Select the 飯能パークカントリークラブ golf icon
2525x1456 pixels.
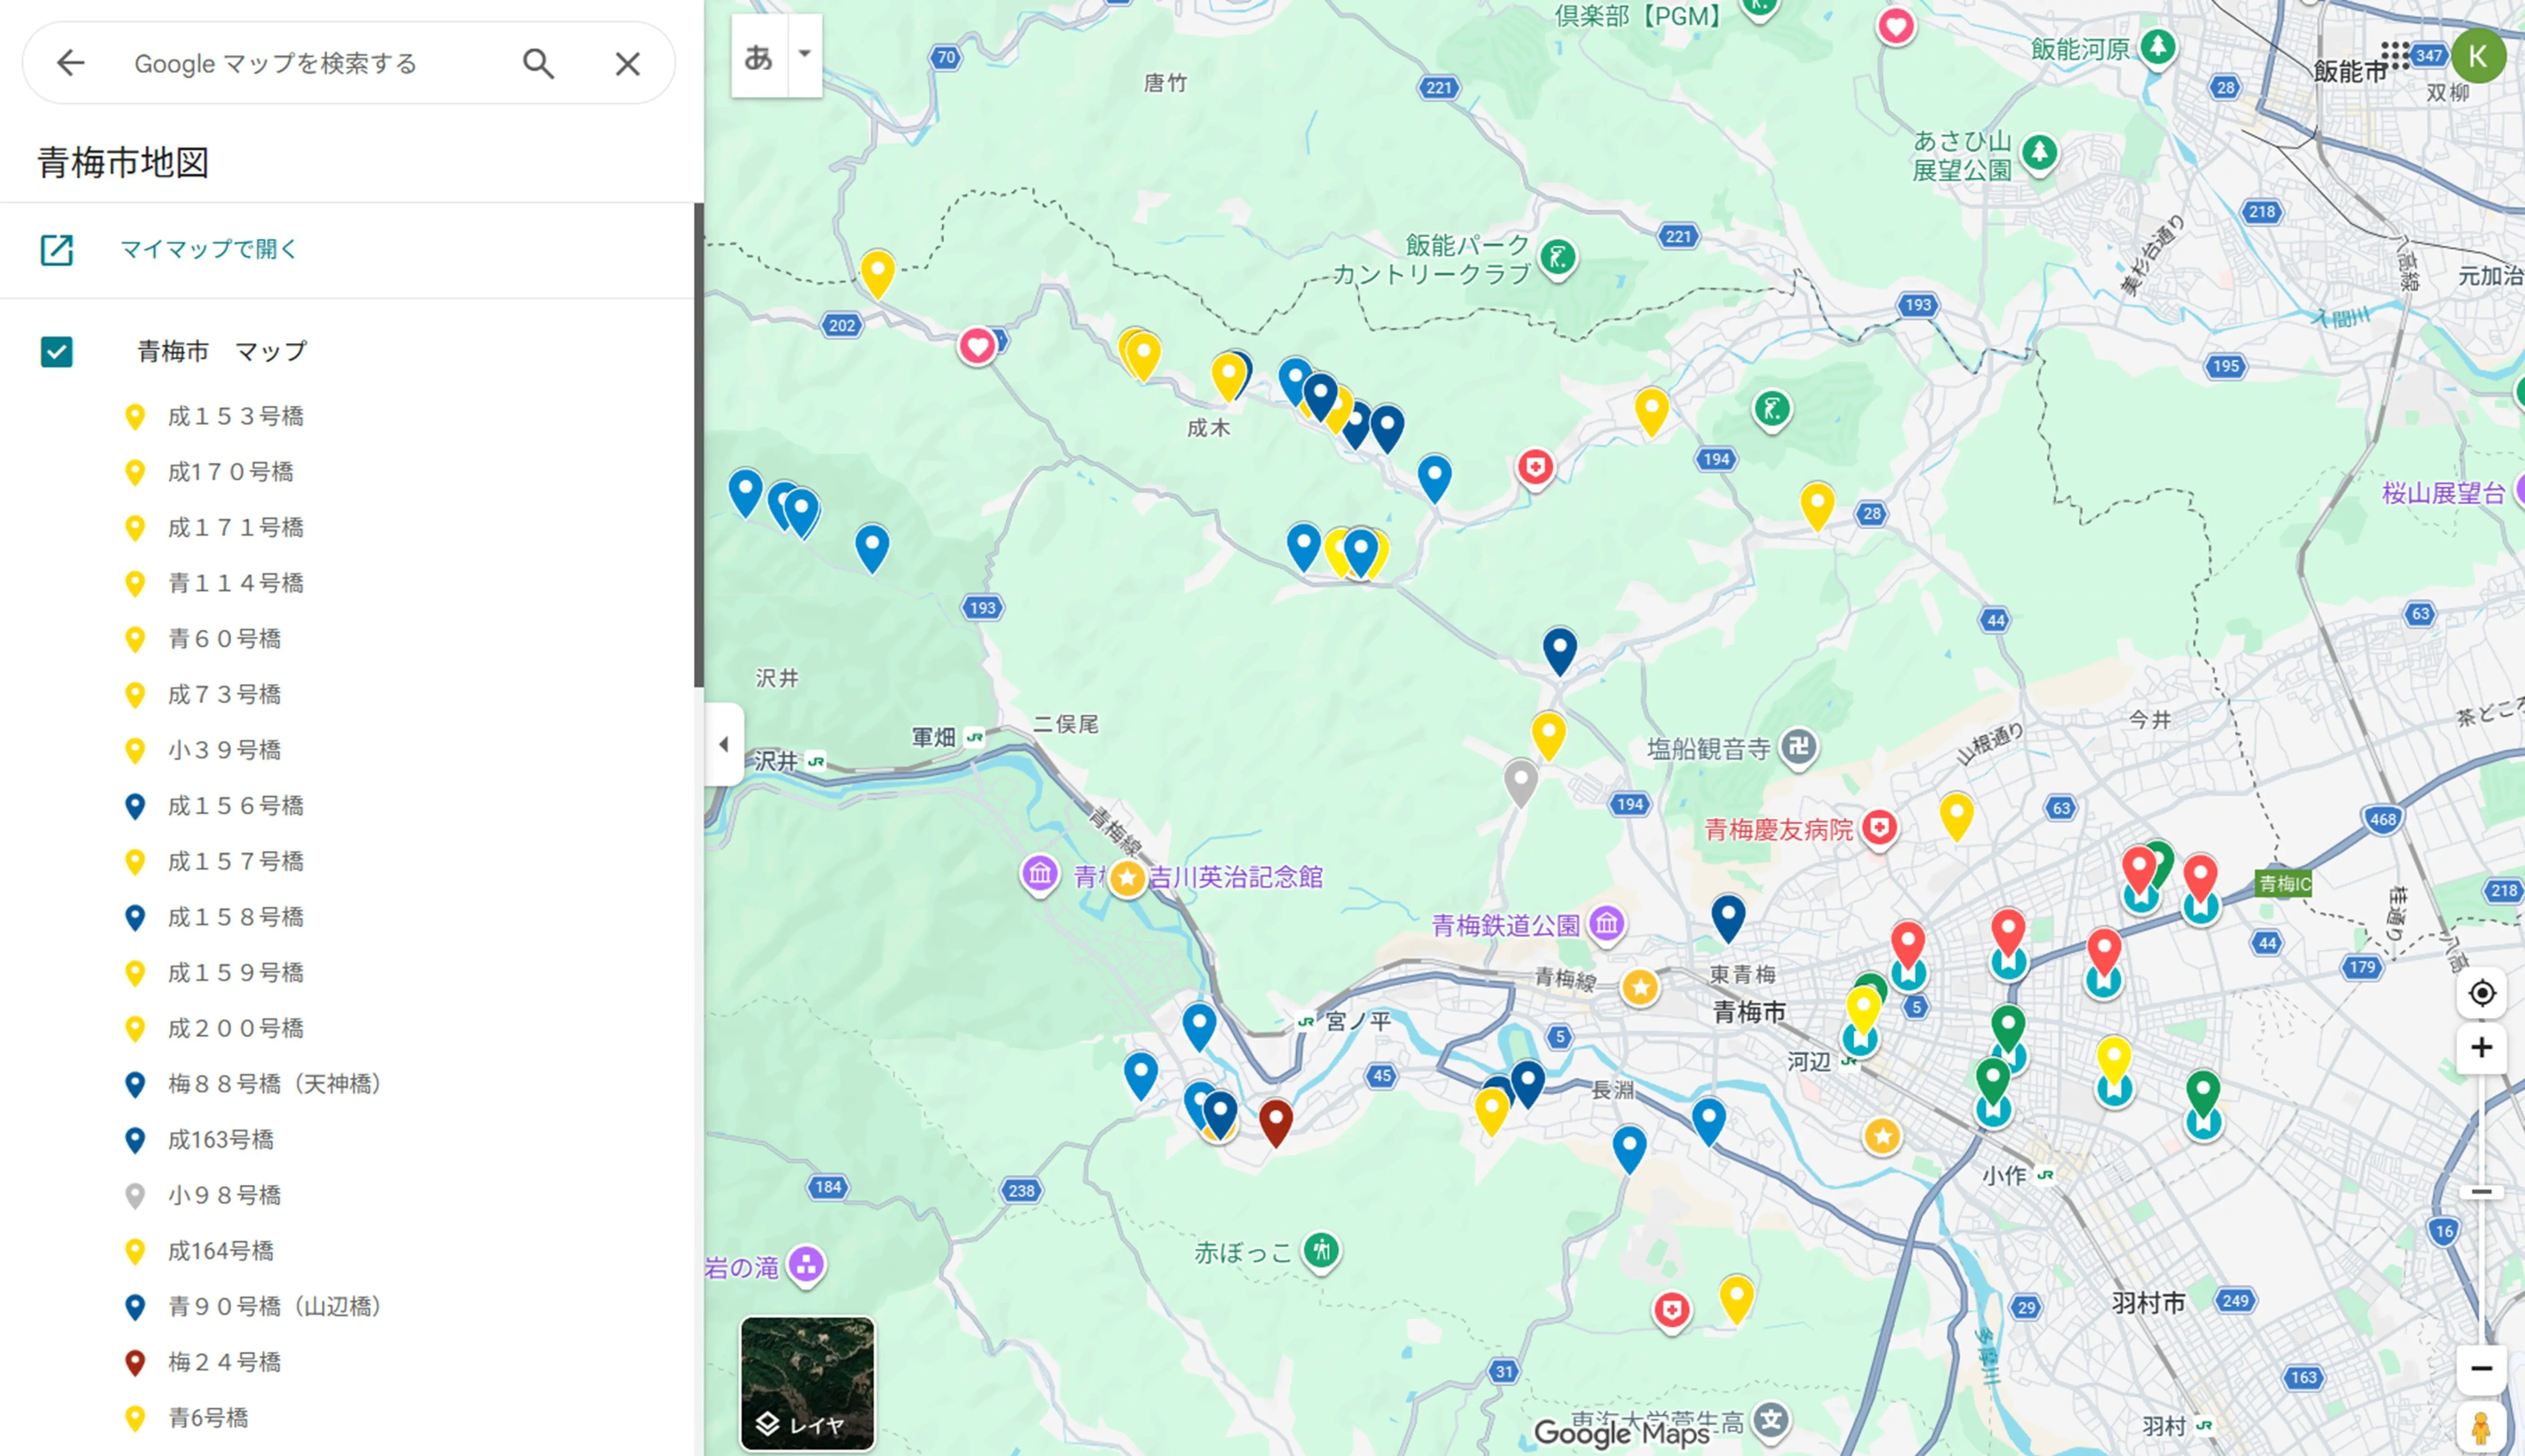tap(1557, 258)
